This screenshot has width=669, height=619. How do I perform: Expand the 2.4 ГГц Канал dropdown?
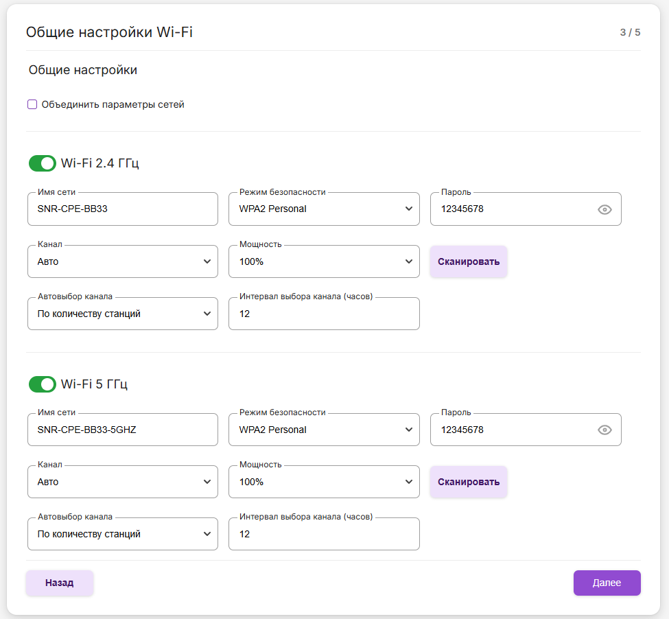tap(122, 261)
